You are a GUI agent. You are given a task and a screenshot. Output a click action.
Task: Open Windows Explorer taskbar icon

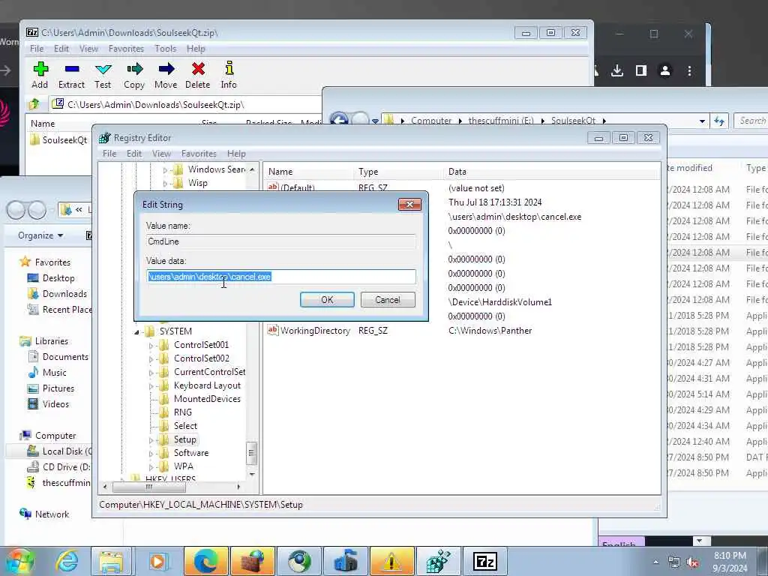point(112,561)
